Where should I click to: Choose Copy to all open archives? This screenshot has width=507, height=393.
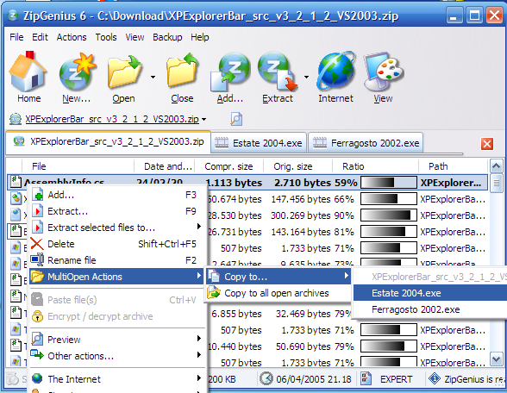click(278, 293)
